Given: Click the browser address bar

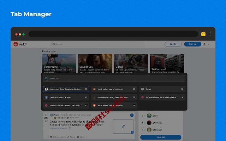Looking at the screenshot, I should pyautogui.click(x=113, y=34).
